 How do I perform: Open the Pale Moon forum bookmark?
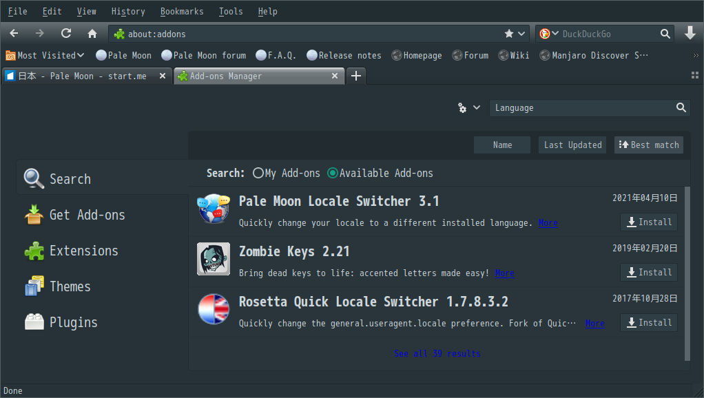pos(204,55)
